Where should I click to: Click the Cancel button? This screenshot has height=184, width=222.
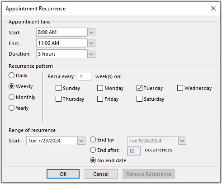coord(101,174)
